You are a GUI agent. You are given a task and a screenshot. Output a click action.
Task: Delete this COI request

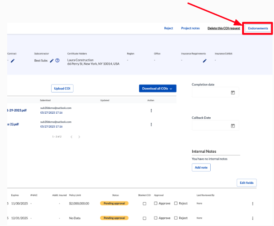(224, 28)
